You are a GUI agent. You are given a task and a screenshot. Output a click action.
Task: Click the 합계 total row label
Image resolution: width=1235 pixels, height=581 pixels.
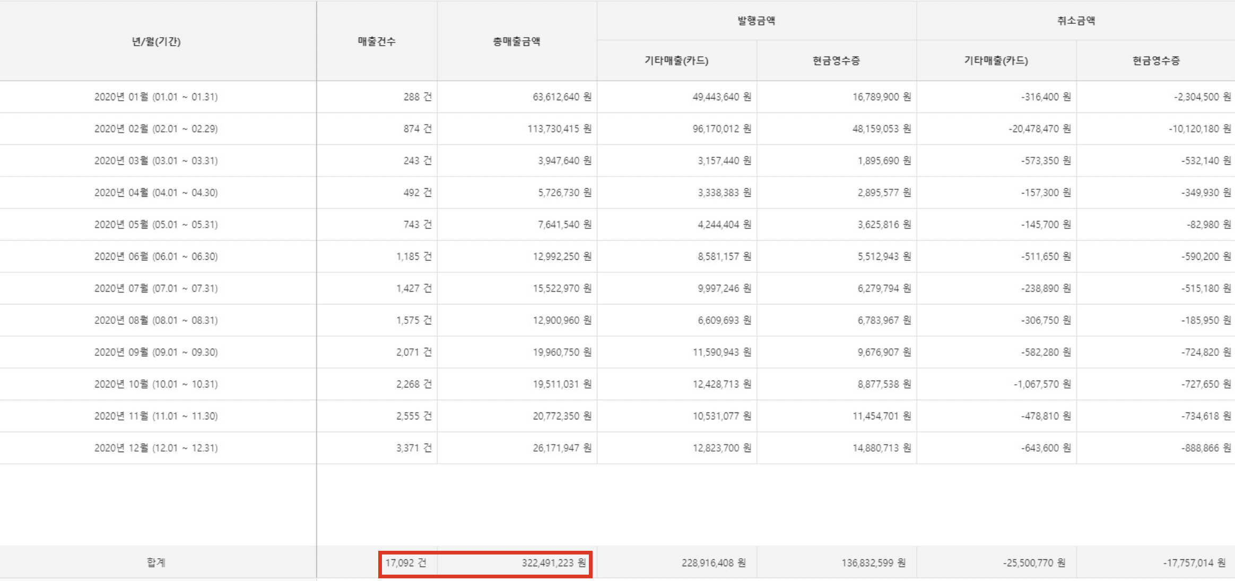click(156, 562)
